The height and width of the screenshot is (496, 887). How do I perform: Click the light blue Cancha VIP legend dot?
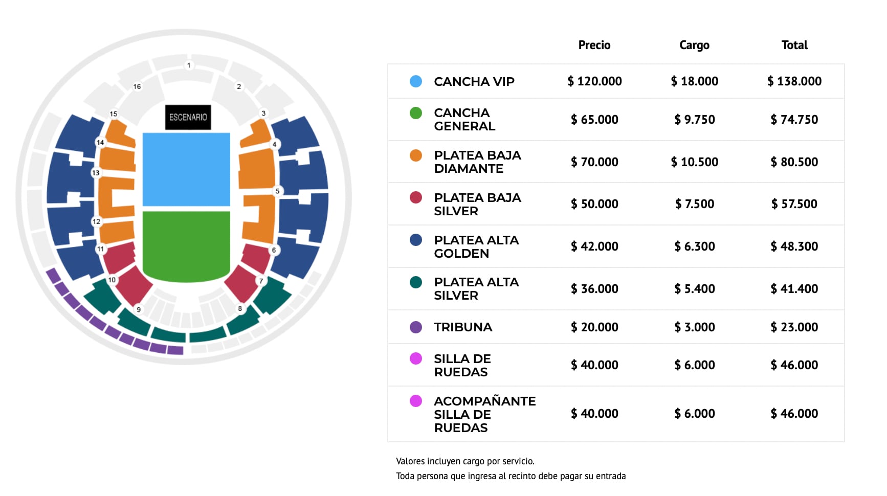(x=416, y=81)
